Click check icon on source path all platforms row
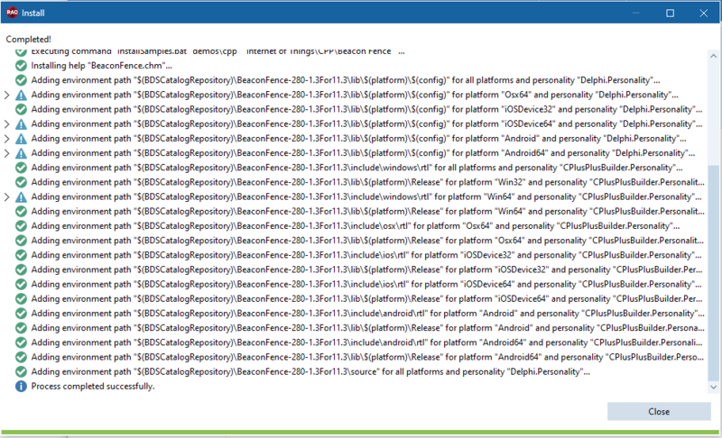Viewport: 722px width, 438px height. point(21,372)
